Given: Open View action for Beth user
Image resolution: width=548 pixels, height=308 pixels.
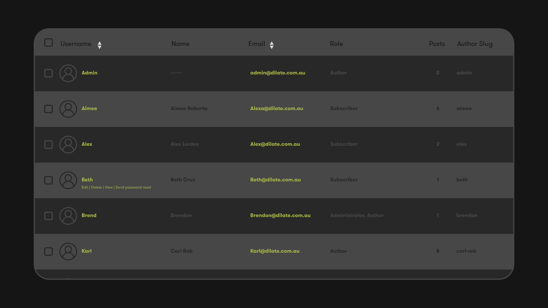Looking at the screenshot, I should [109, 187].
